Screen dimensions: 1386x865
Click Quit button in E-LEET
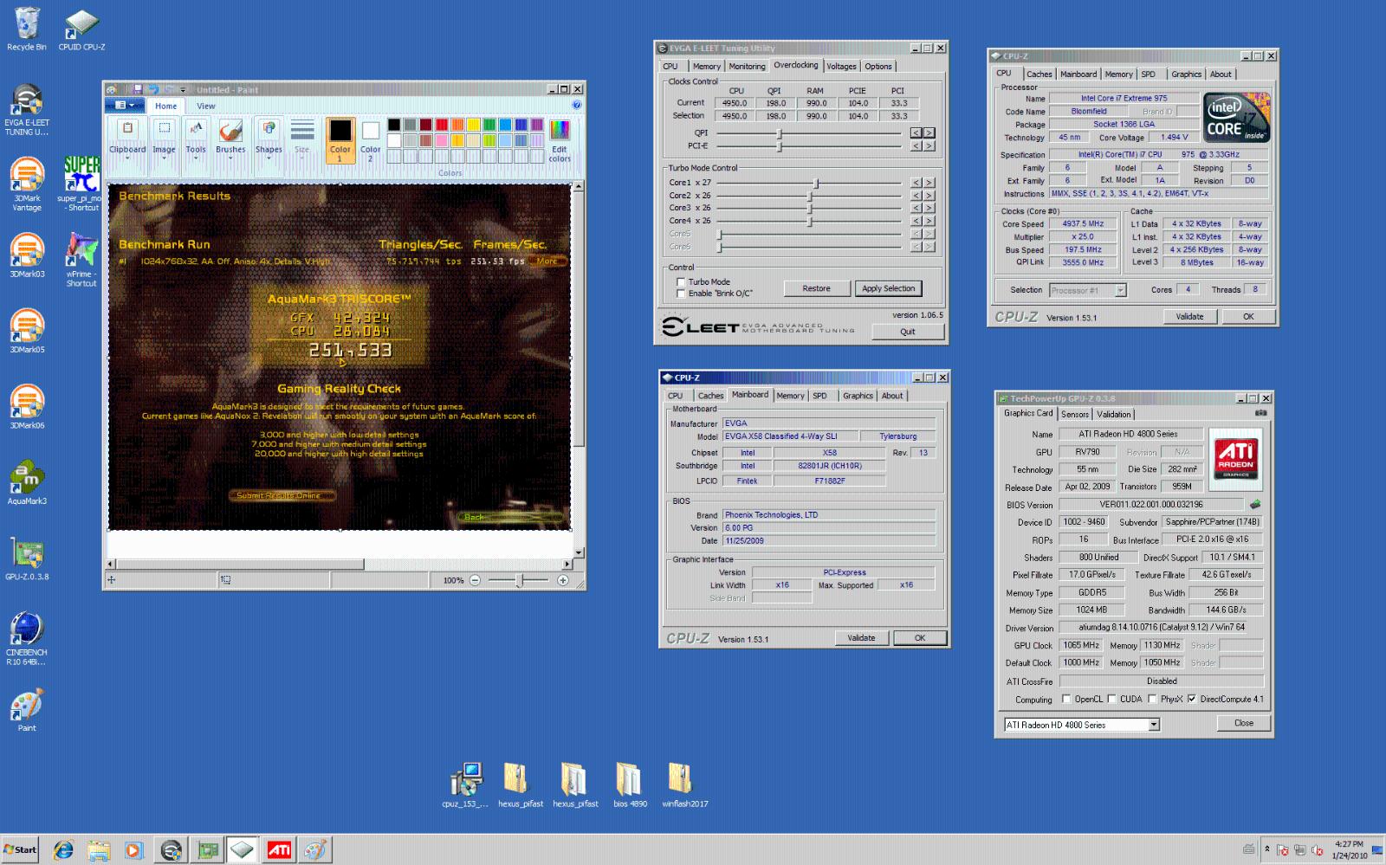coord(907,332)
